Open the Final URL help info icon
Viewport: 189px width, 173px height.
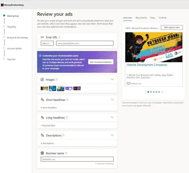point(59,37)
